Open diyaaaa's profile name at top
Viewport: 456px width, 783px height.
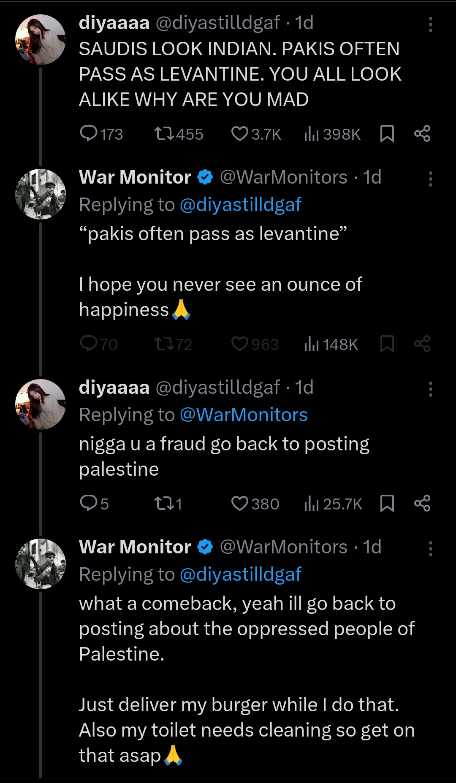pyautogui.click(x=114, y=23)
